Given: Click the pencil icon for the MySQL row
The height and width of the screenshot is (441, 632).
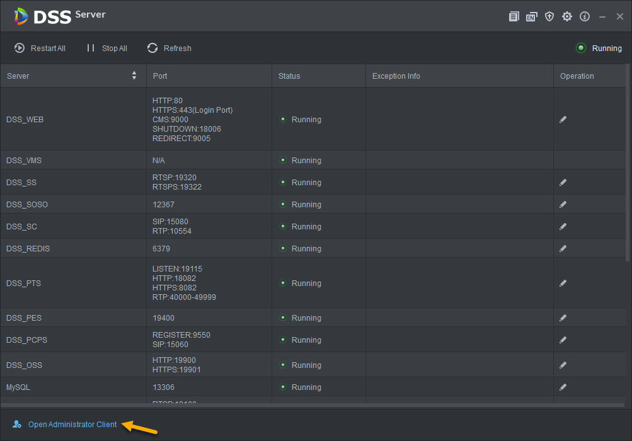Looking at the screenshot, I should tap(563, 387).
